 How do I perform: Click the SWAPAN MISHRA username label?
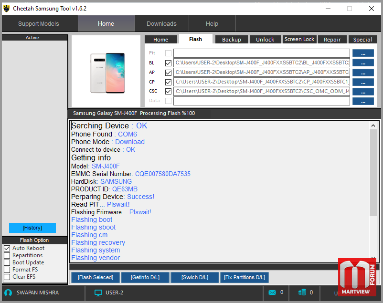coord(38,293)
